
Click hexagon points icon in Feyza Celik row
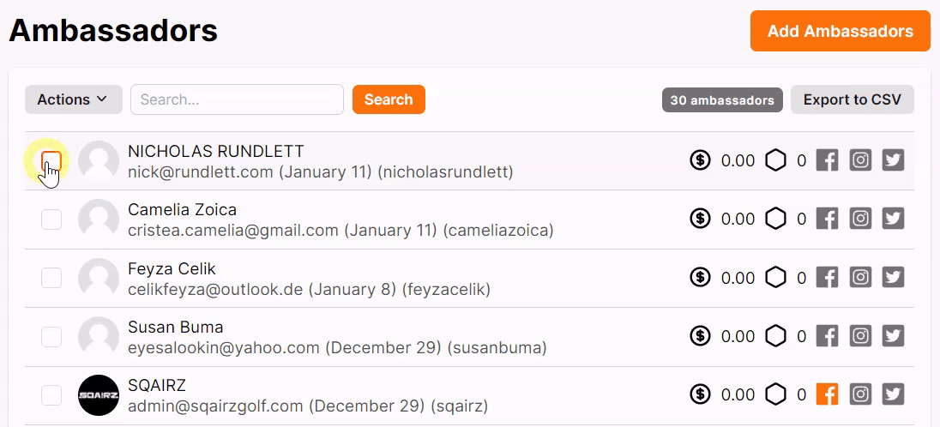pyautogui.click(x=775, y=277)
